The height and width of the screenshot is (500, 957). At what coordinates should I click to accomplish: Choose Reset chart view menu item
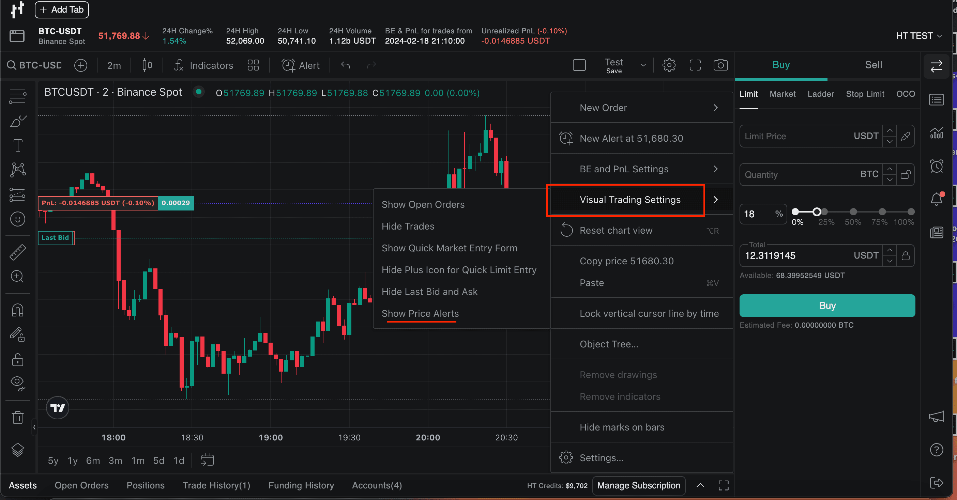tap(642, 231)
